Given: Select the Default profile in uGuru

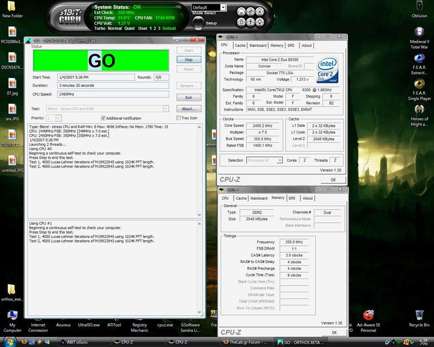Looking at the screenshot, I should 169,28.
